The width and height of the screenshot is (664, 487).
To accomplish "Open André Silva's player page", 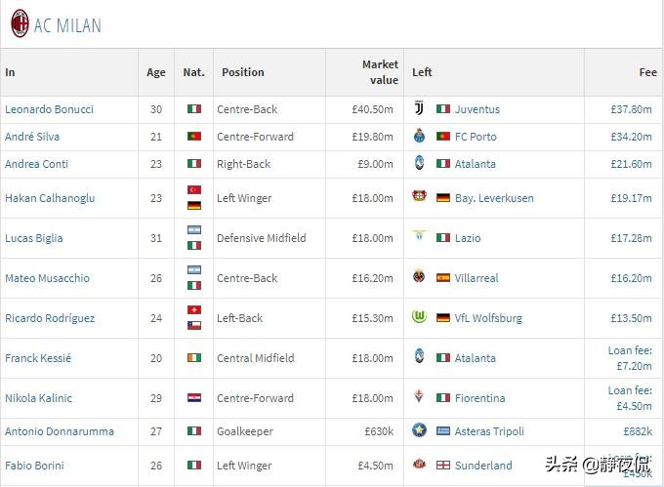I will (x=39, y=137).
